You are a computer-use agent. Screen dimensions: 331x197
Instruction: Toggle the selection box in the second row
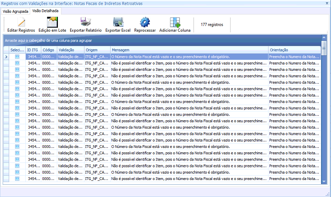click(17, 63)
